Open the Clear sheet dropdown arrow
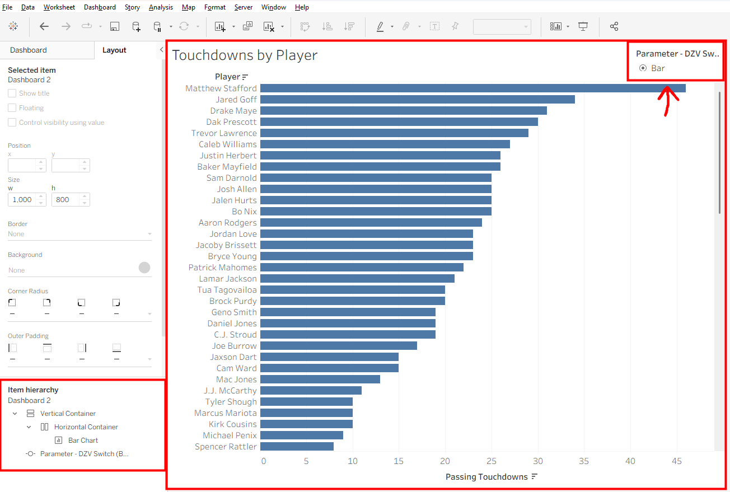This screenshot has height=492, width=730. pos(282,26)
